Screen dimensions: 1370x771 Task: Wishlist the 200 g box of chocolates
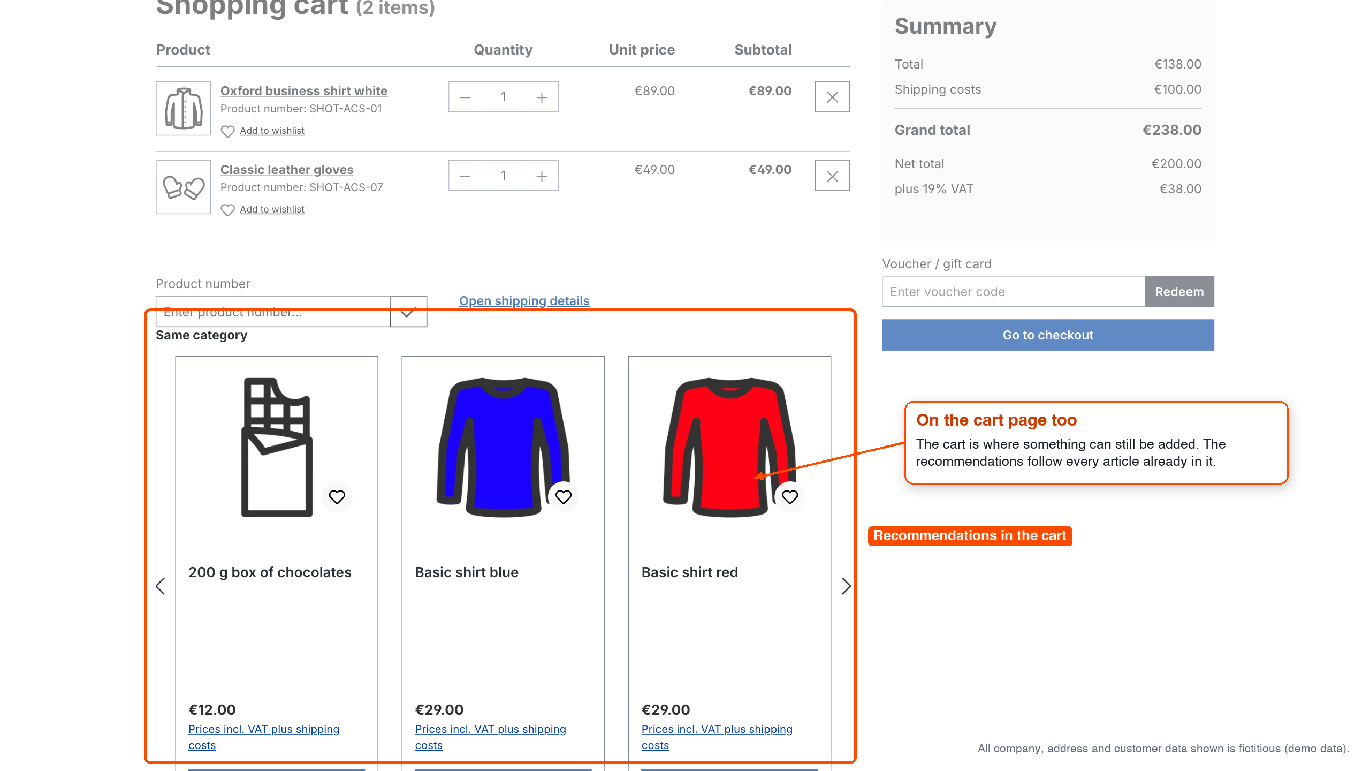coord(337,497)
